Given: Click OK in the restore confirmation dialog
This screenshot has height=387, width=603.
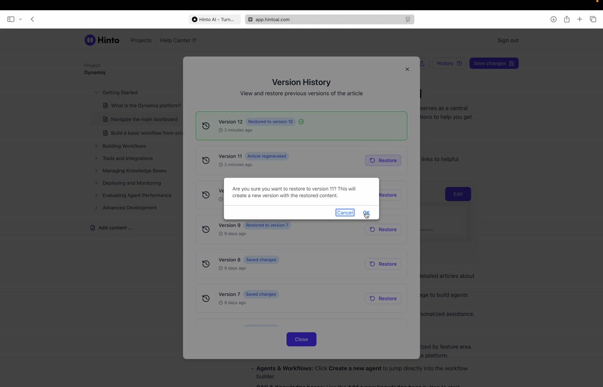Looking at the screenshot, I should click(366, 213).
